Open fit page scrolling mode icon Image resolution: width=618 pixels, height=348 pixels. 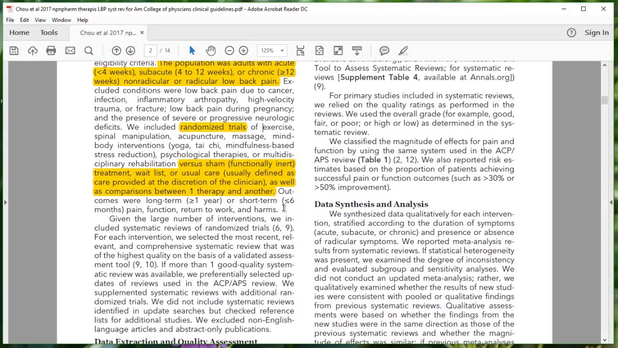300,51
